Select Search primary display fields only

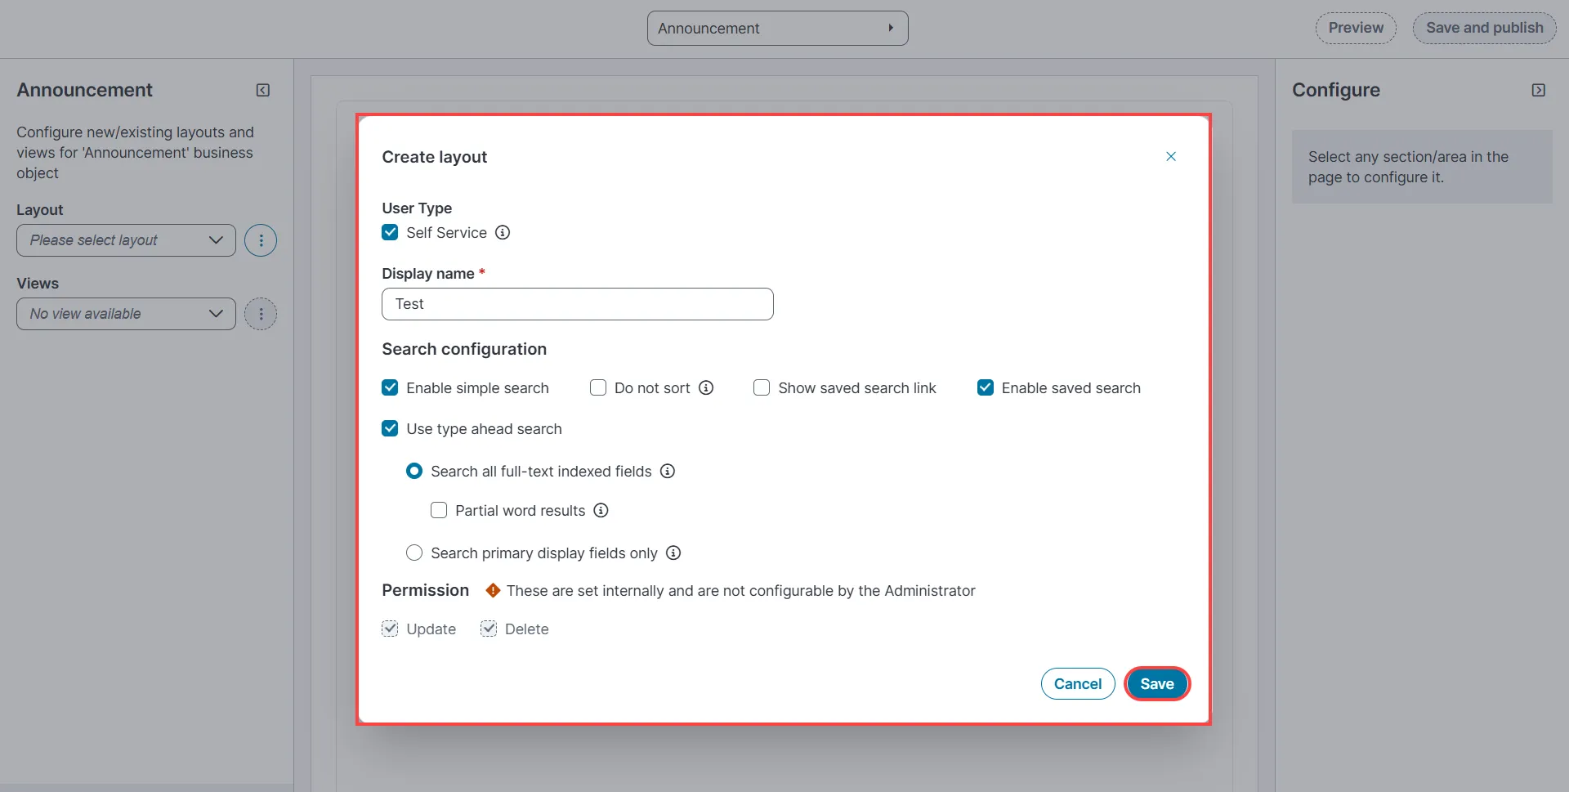click(414, 553)
